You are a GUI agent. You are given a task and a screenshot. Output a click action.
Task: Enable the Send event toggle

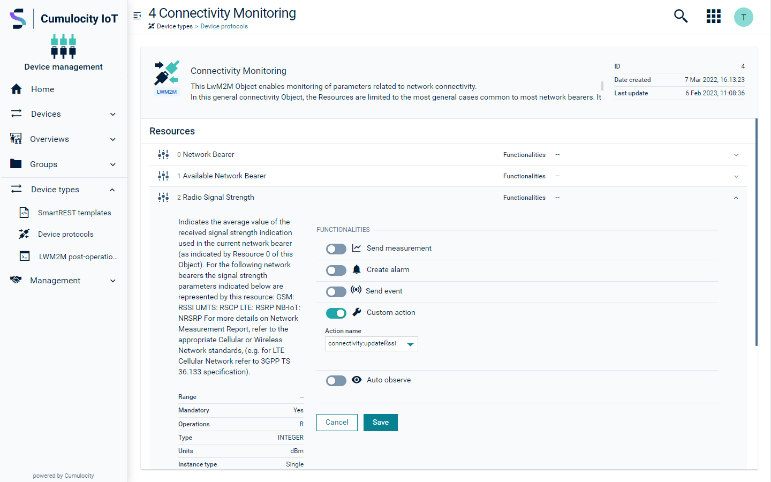(336, 292)
